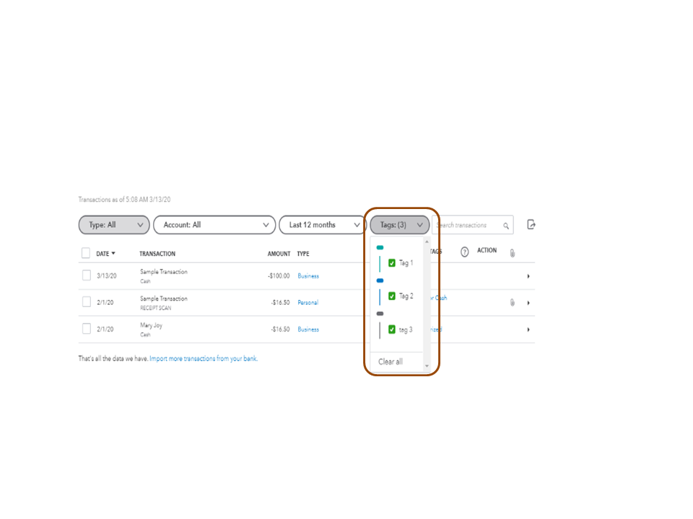
Task: Toggle the select-all header checkbox
Action: 86,253
